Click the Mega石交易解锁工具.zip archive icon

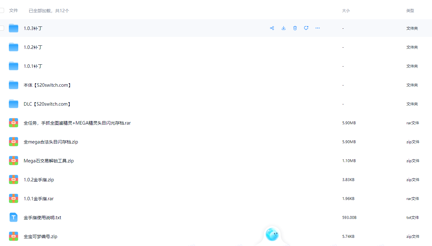pos(14,161)
